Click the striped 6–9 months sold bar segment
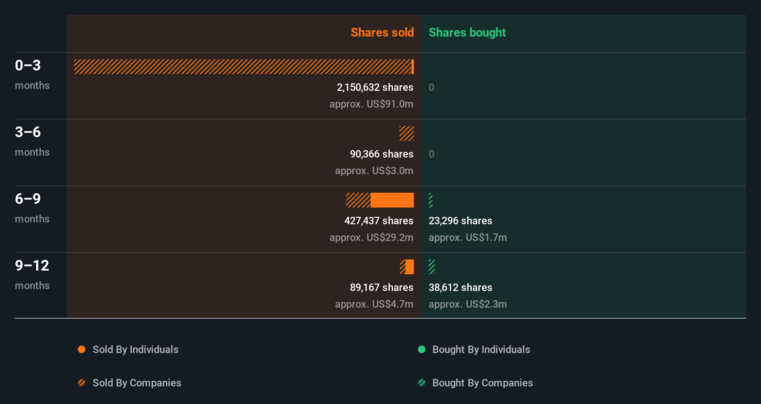Screen dimensions: 761x404 (x=358, y=200)
